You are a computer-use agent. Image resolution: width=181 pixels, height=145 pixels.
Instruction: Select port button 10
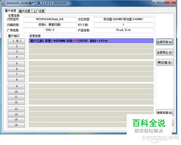pyautogui.click(x=16, y=92)
